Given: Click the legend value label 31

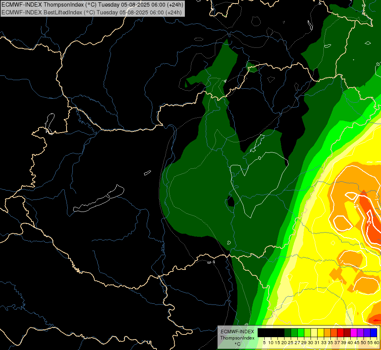Looking at the screenshot, I should (x=317, y=343).
